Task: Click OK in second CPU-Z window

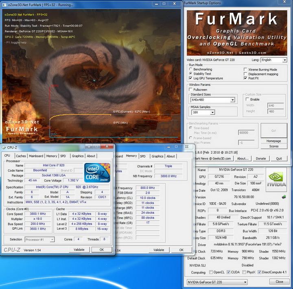Action: [x=181, y=250]
